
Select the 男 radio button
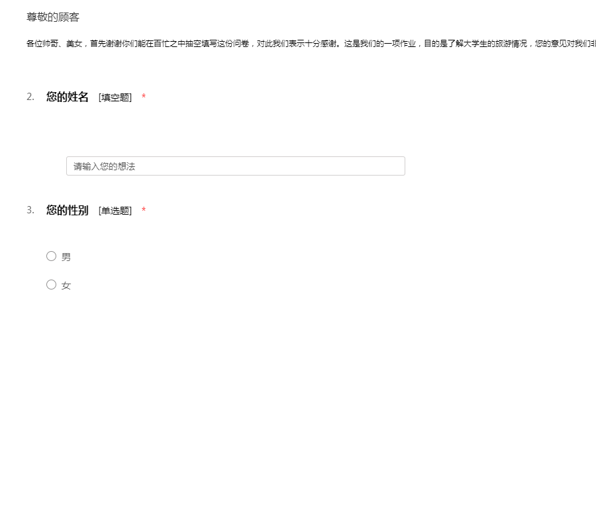pos(51,256)
